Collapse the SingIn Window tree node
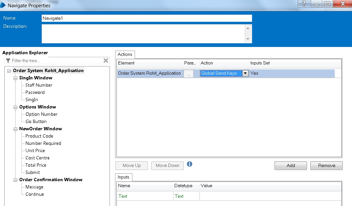The image size is (352, 206). (16, 78)
